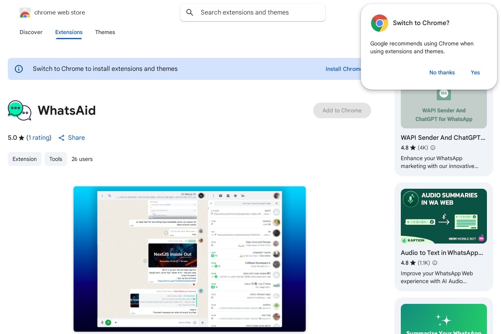Click the Add to Chrome button

point(342,110)
